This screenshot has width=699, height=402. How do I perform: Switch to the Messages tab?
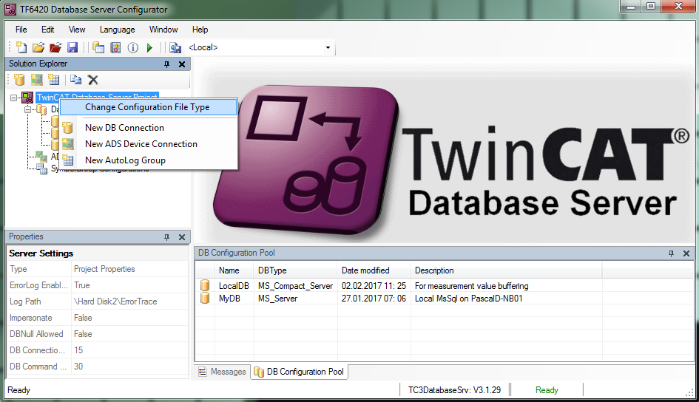222,372
